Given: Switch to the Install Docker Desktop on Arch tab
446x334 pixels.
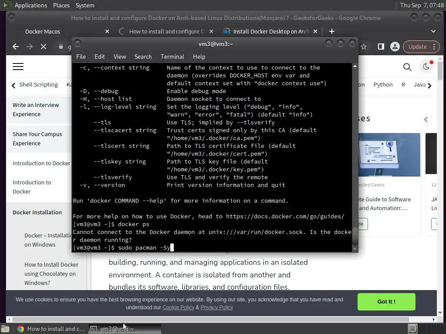Looking at the screenshot, I should 271,31.
